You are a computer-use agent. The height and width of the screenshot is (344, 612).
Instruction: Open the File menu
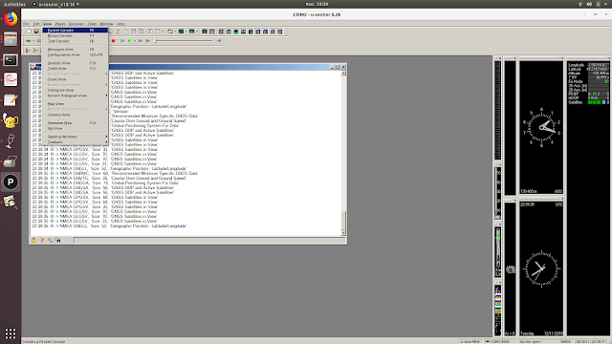[26, 24]
